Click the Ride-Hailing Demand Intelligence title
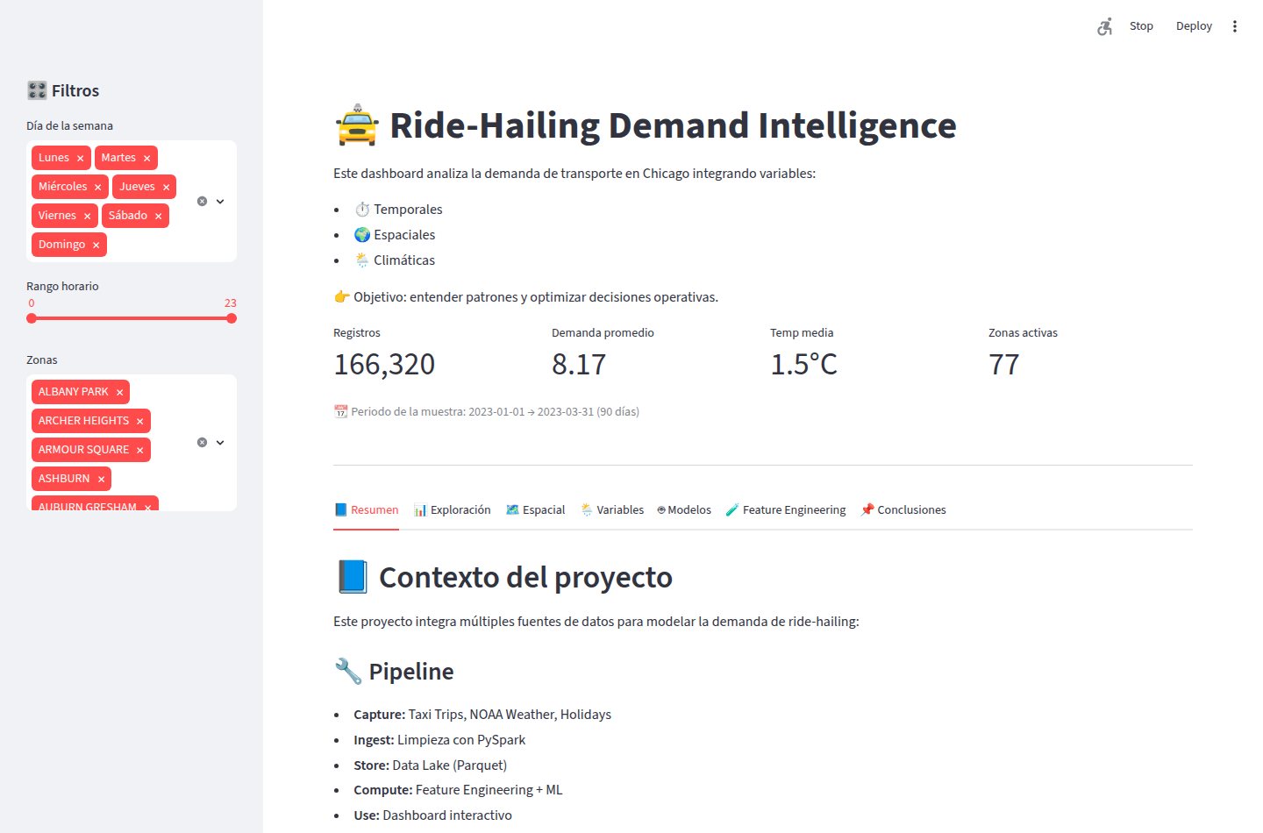1263x833 pixels. [646, 125]
